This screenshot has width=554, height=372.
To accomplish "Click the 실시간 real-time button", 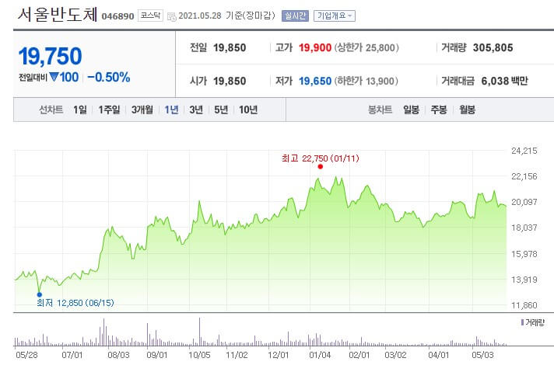I will pyautogui.click(x=295, y=16).
